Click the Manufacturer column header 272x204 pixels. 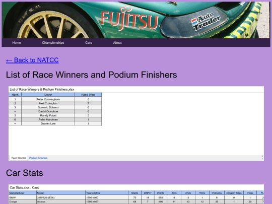(x=23, y=193)
